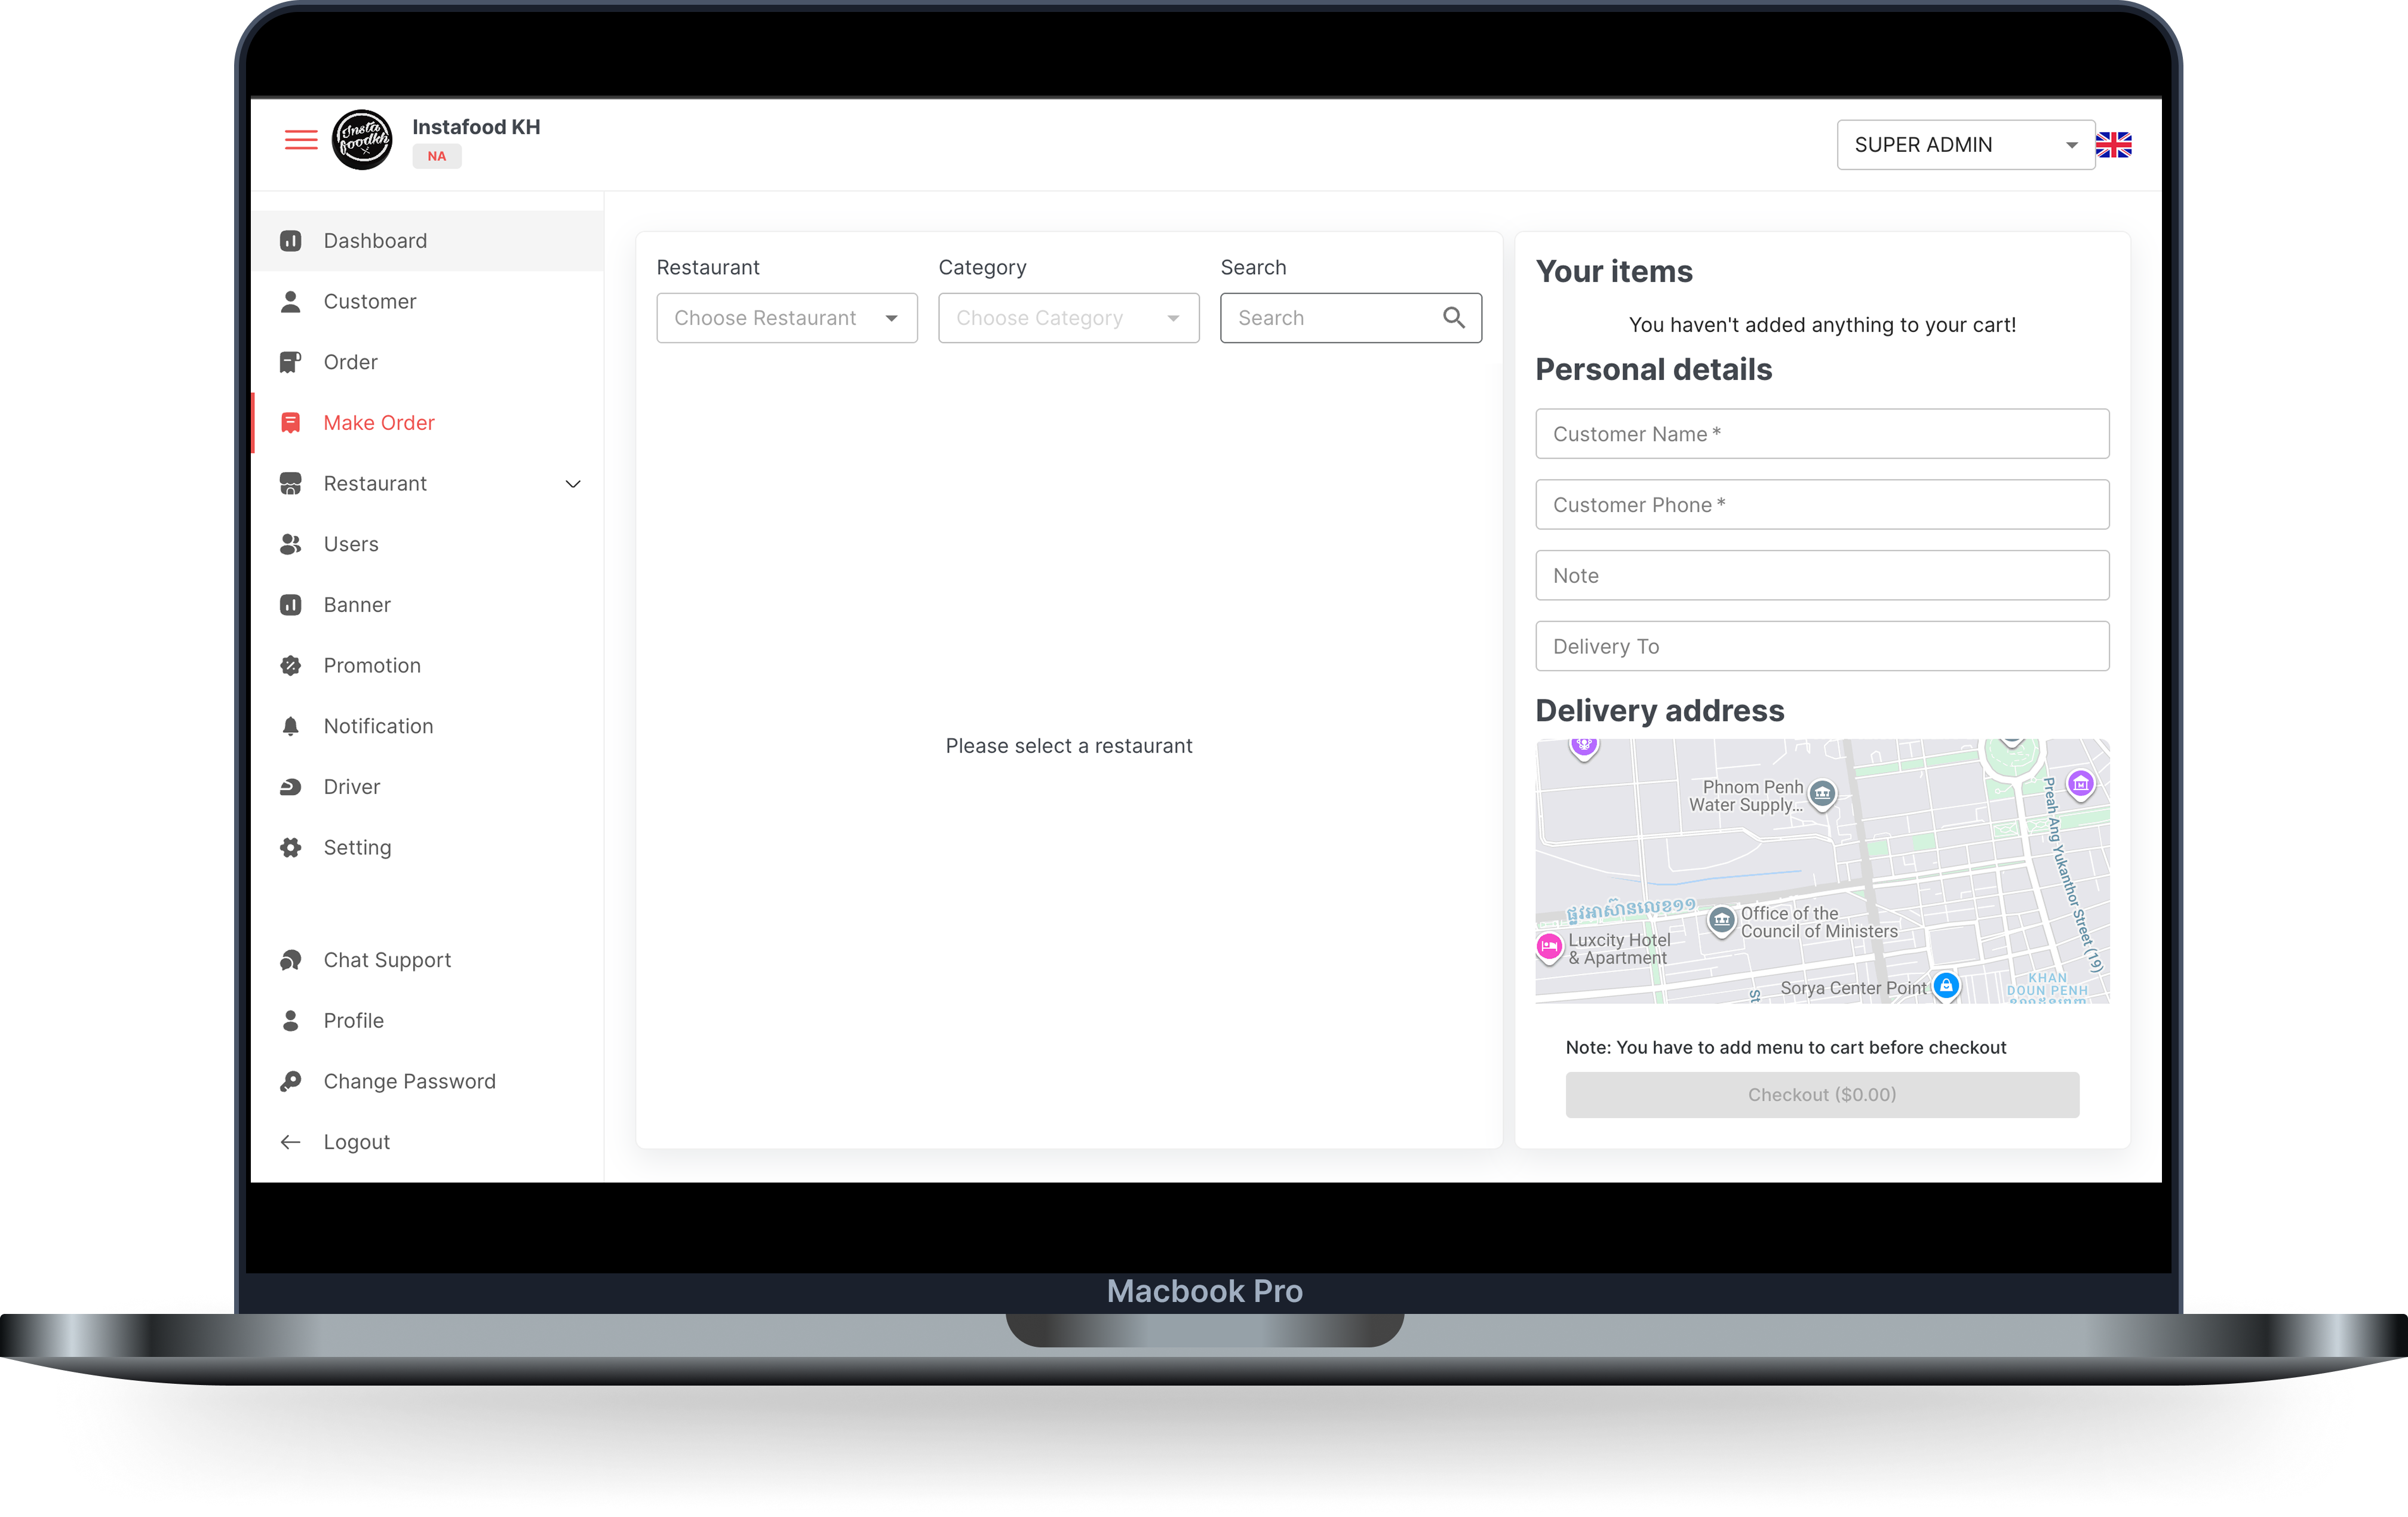Image resolution: width=2408 pixels, height=1517 pixels.
Task: Open the Choose Category dropdown
Action: (1069, 318)
